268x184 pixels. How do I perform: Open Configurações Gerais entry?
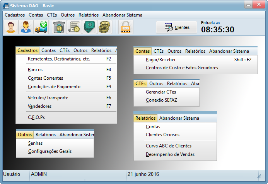[x=55, y=151]
